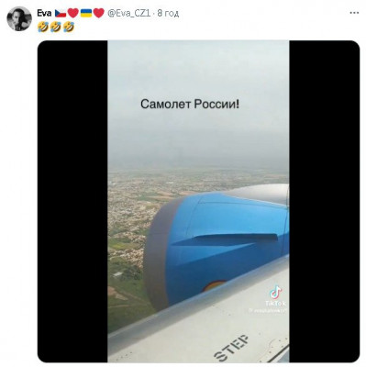Click the display name Eva
This screenshot has height=367, width=366.
pos(44,13)
